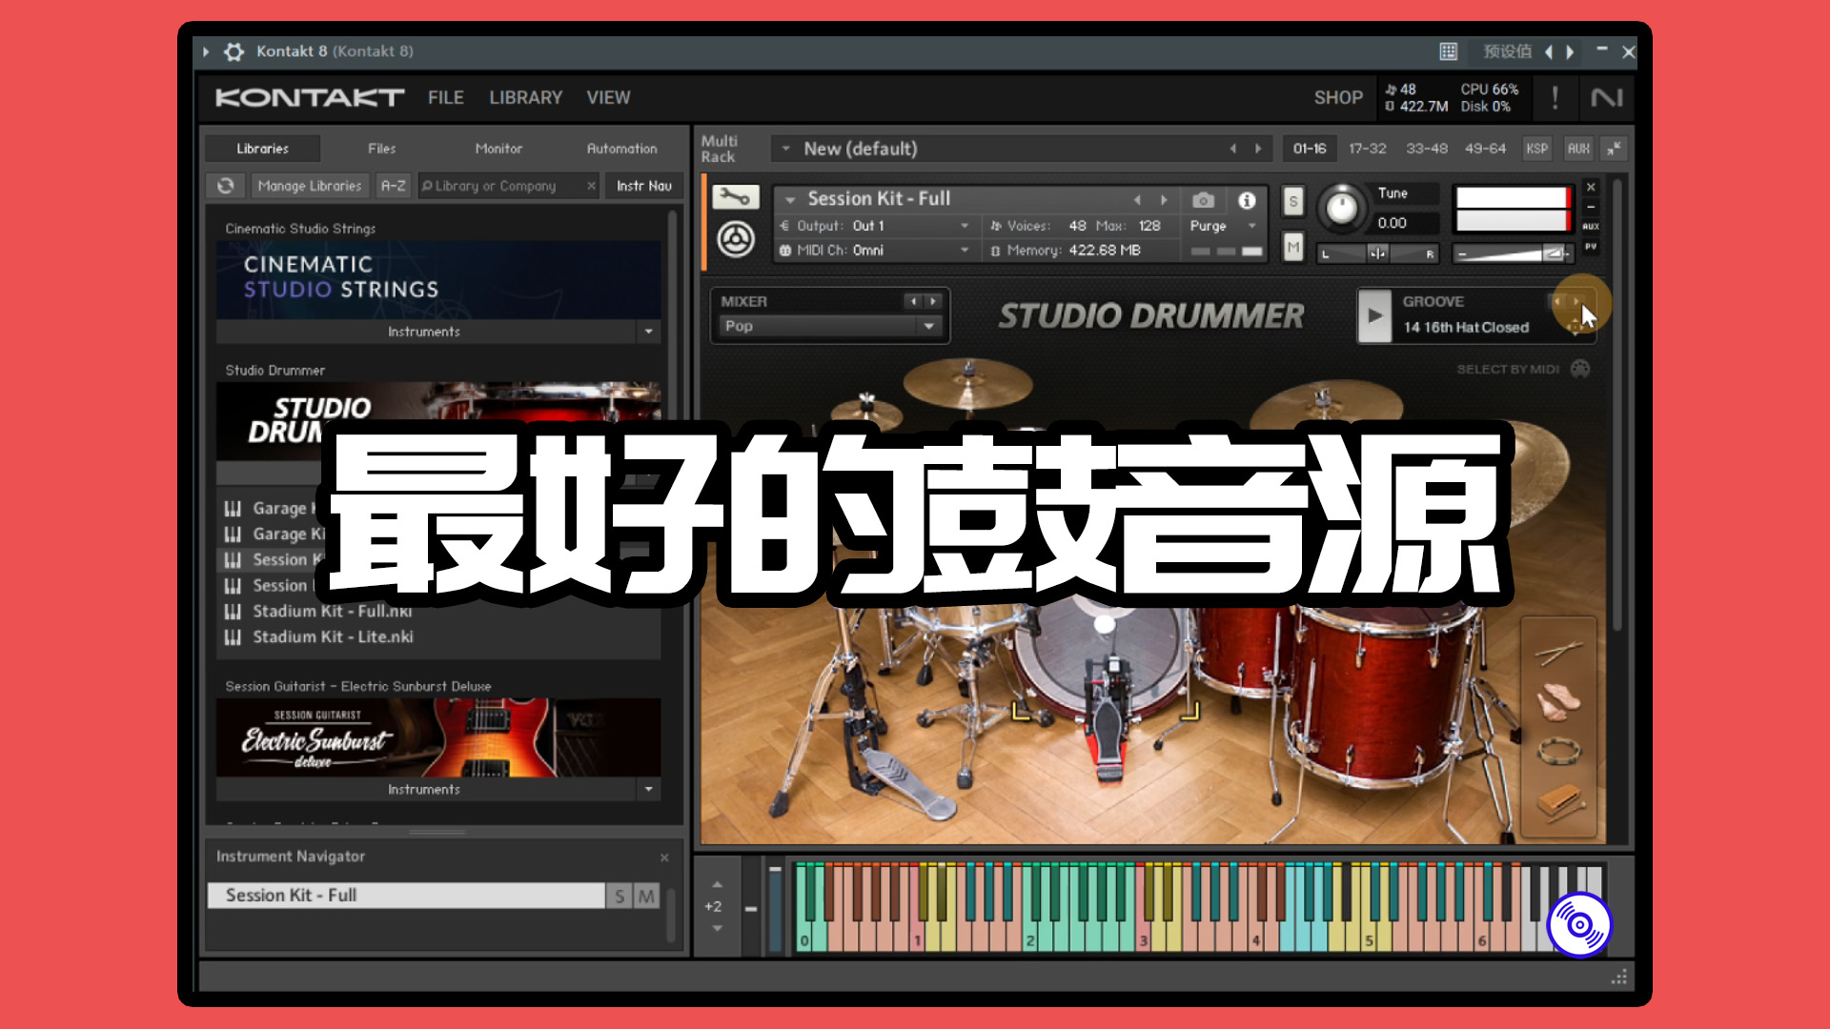This screenshot has width=1830, height=1029.
Task: Click the Native Instruments NI logo
Action: [1607, 97]
